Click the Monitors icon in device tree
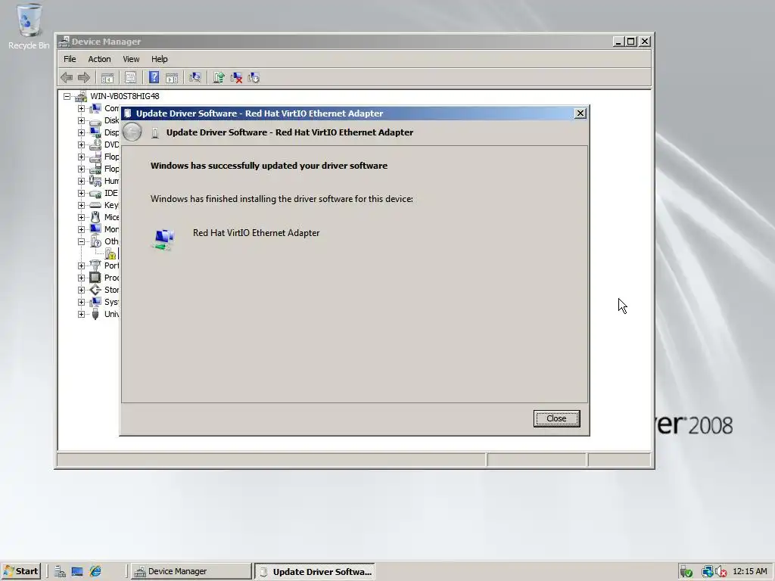775x581 pixels. [x=95, y=229]
